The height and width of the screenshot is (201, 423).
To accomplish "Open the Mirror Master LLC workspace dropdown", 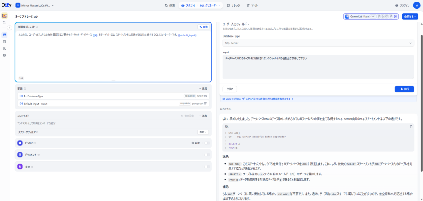I will (35, 5).
